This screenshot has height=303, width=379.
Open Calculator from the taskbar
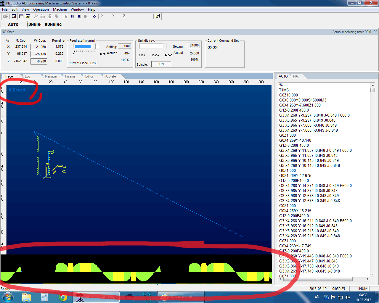click(x=44, y=297)
